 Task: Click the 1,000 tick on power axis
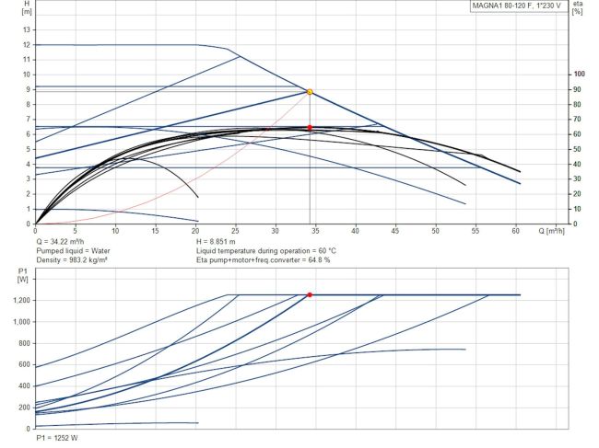click(21, 322)
